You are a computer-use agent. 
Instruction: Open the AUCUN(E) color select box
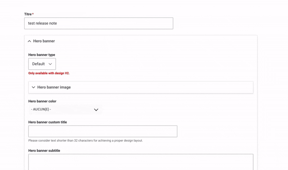click(65, 109)
